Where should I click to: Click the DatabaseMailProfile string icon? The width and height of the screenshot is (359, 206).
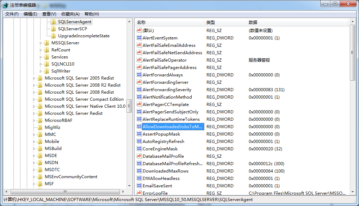click(139, 156)
